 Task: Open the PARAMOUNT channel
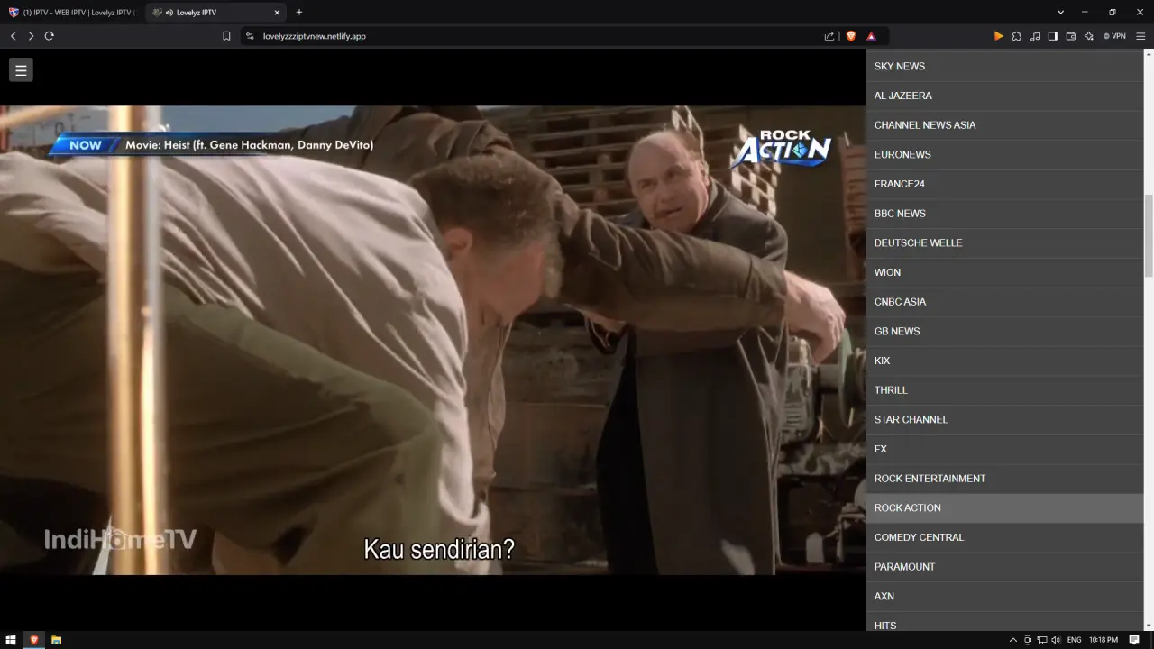coord(1004,567)
